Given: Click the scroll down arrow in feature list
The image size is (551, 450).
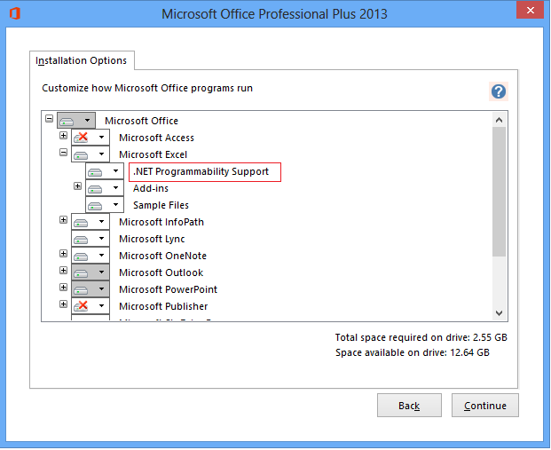Looking at the screenshot, I should [x=499, y=312].
